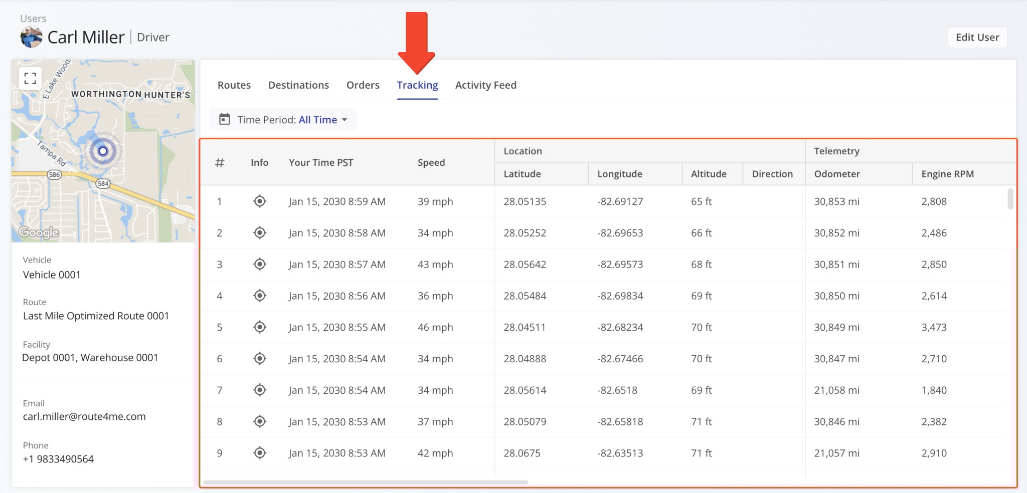Switch to the Routes tab

click(x=234, y=85)
